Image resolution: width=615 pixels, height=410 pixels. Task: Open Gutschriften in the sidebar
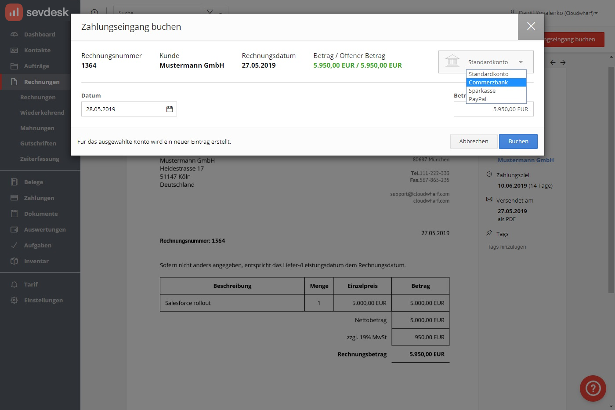tap(38, 143)
